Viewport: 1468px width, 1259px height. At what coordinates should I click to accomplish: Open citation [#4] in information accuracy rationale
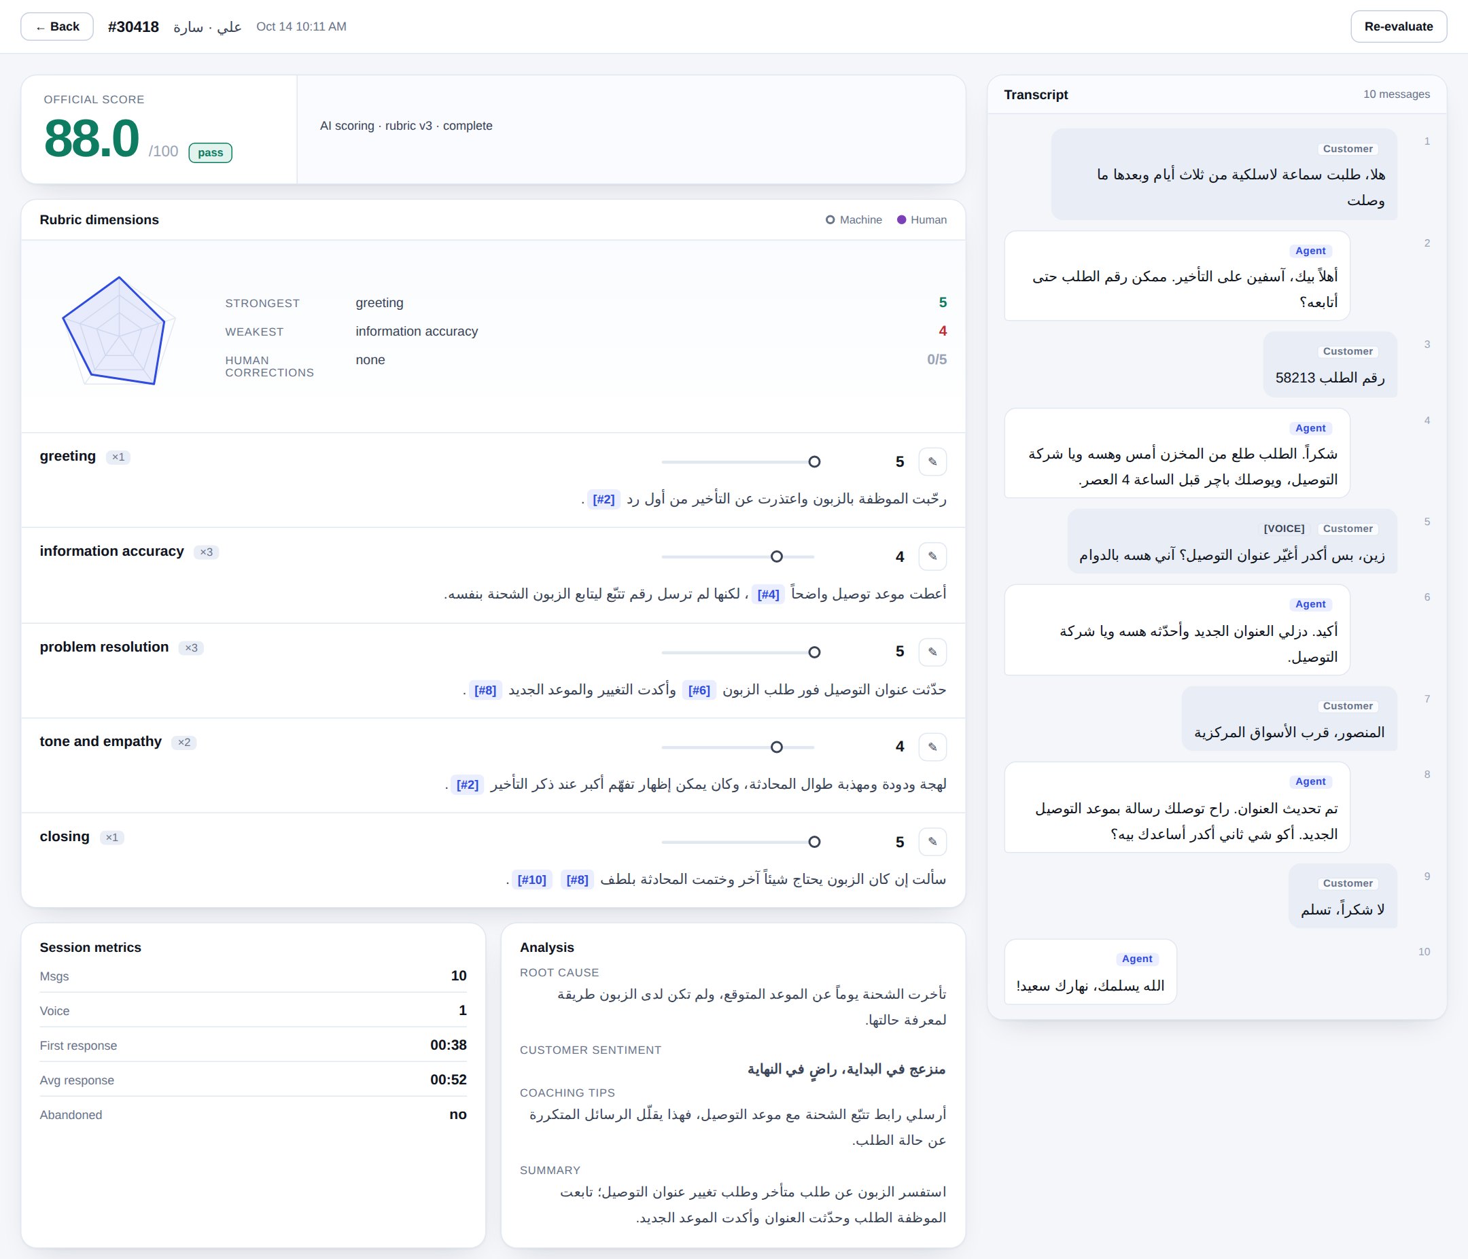click(768, 594)
